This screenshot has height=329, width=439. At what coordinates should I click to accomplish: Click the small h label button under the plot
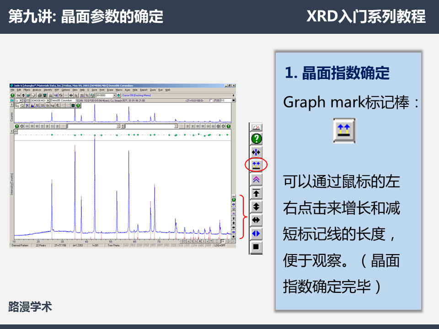(196, 241)
